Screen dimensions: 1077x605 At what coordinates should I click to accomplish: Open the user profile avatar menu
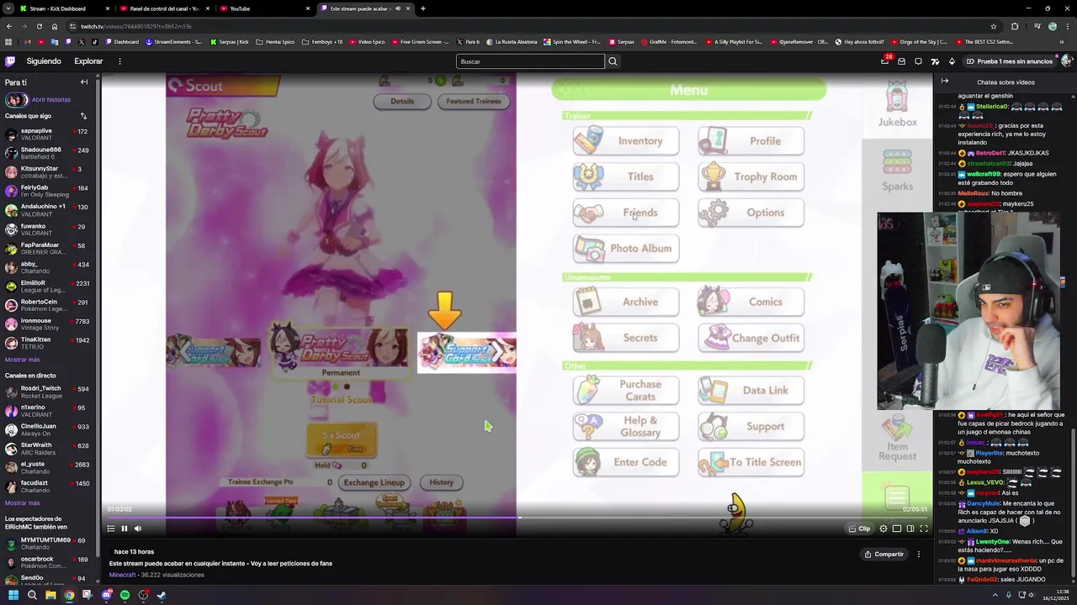(1066, 61)
